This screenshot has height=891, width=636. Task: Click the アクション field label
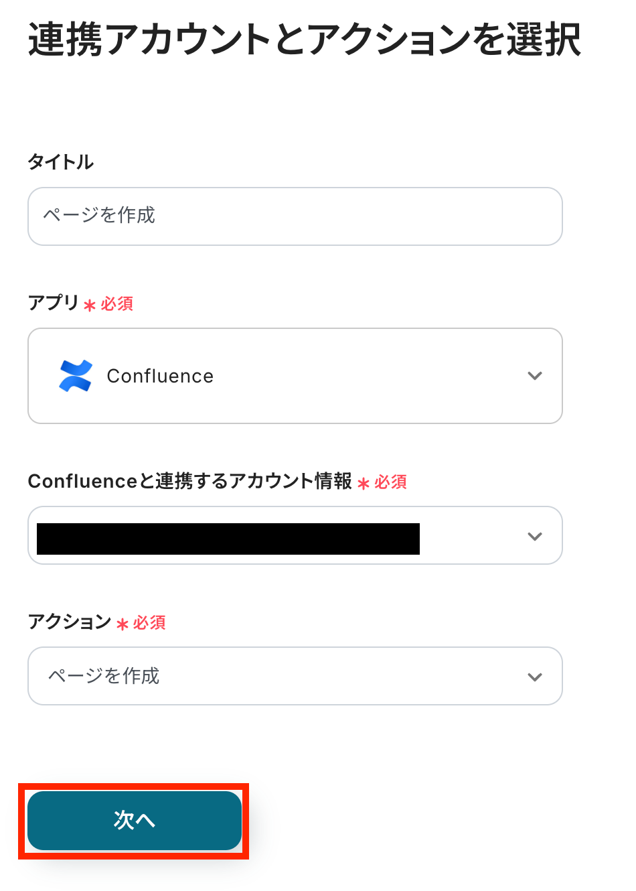70,622
